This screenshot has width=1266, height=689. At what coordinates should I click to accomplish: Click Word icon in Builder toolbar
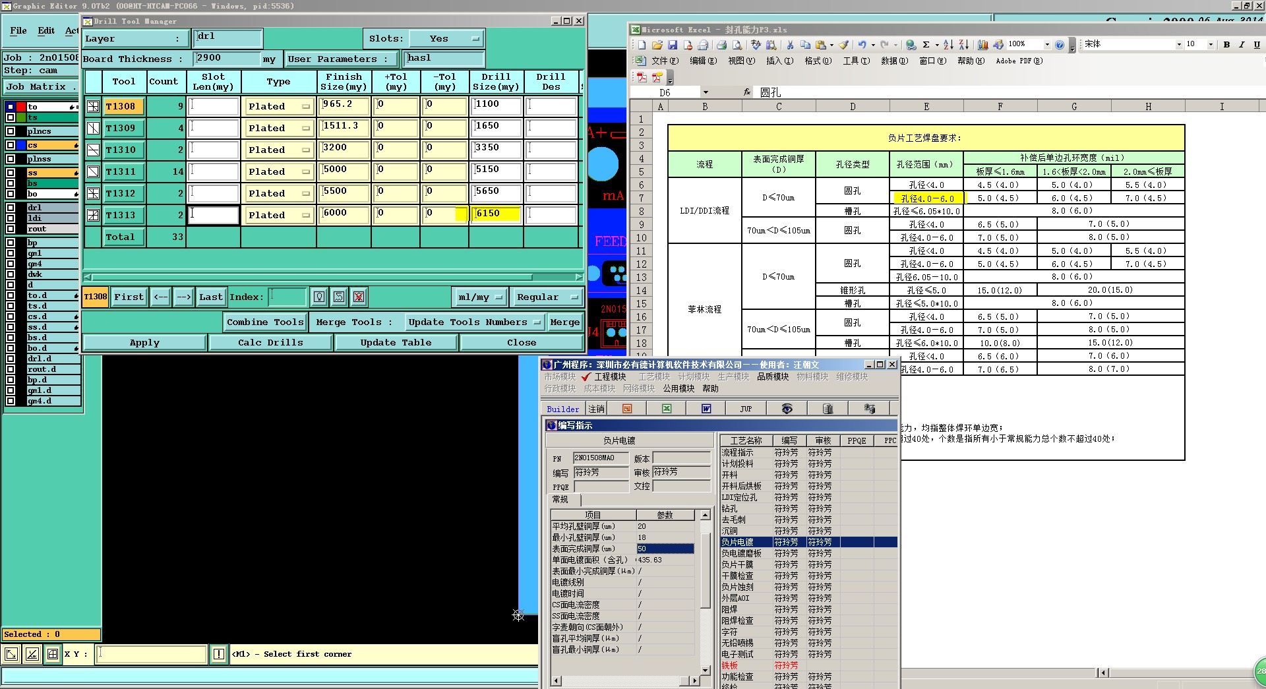pyautogui.click(x=706, y=409)
